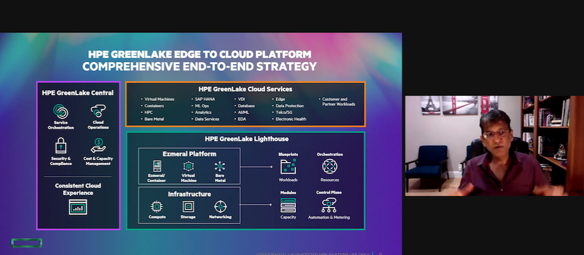
Task: Click the 'AI/ML' bullet item
Action: tap(244, 112)
